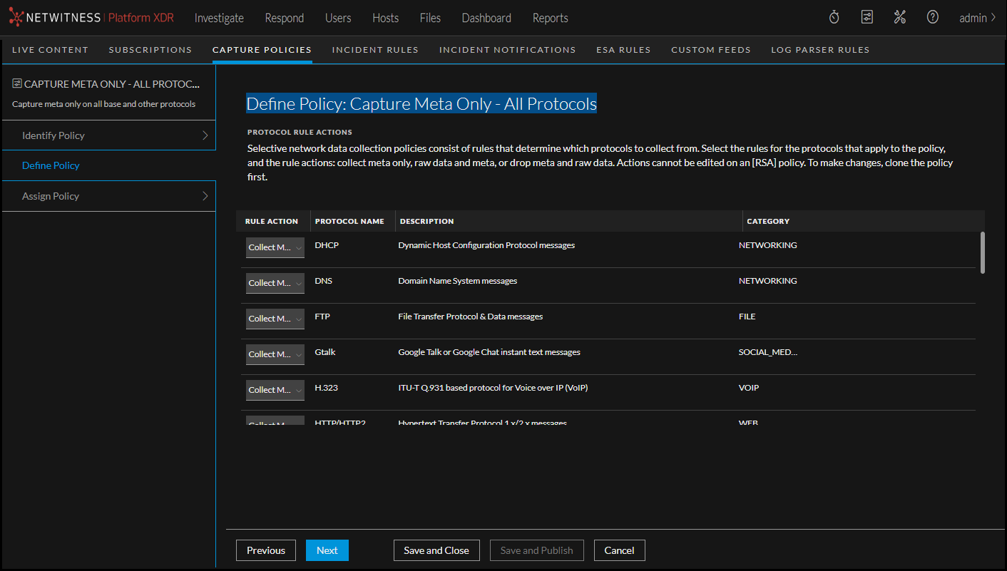Screen dimensions: 1007x571
Task: Click the admin tools wrench icon
Action: 899,16
